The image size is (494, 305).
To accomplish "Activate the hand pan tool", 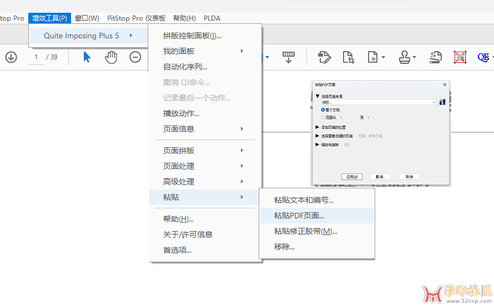I will tap(111, 57).
